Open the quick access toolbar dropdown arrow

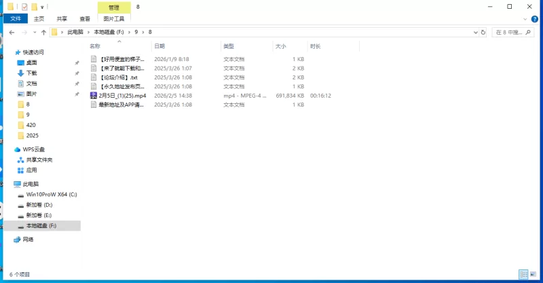[x=42, y=7]
